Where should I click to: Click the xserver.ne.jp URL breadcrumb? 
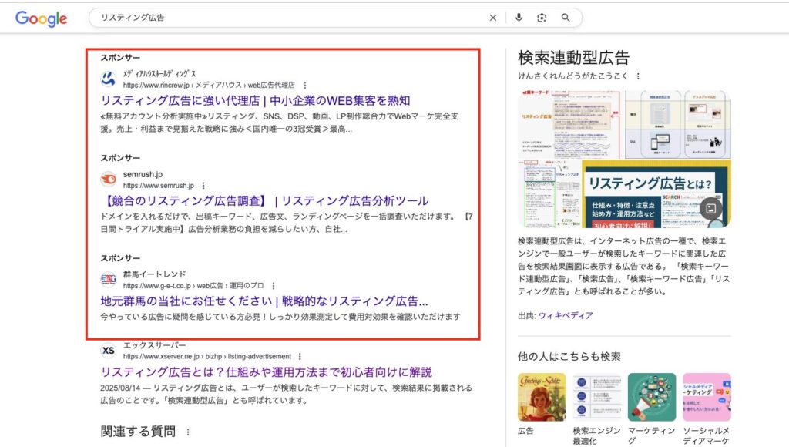tap(206, 356)
